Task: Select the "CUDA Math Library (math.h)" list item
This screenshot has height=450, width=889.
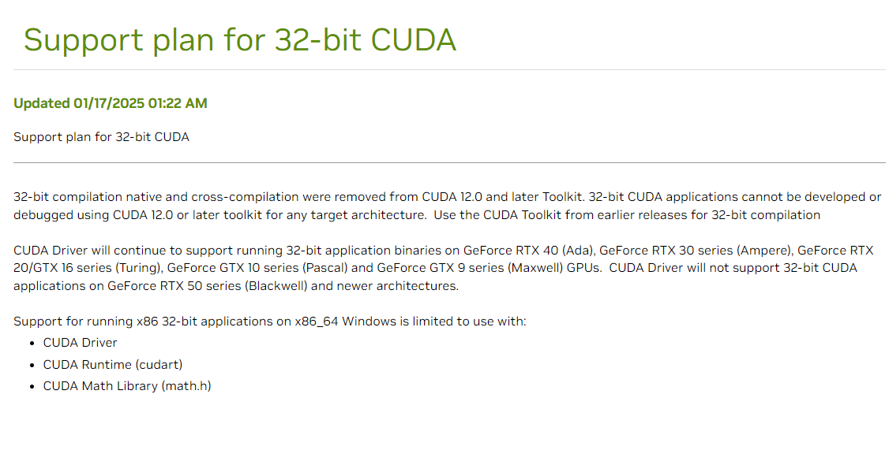Action: 127,386
